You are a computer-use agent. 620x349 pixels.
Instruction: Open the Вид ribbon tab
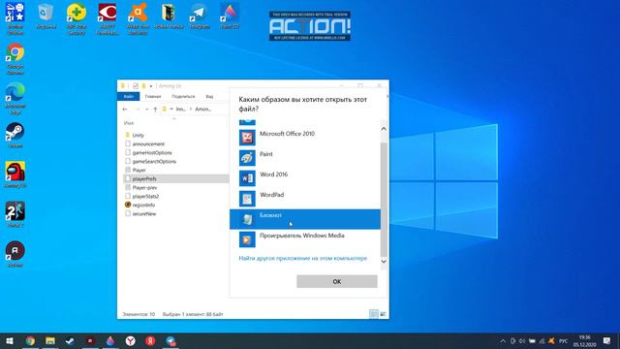(209, 96)
